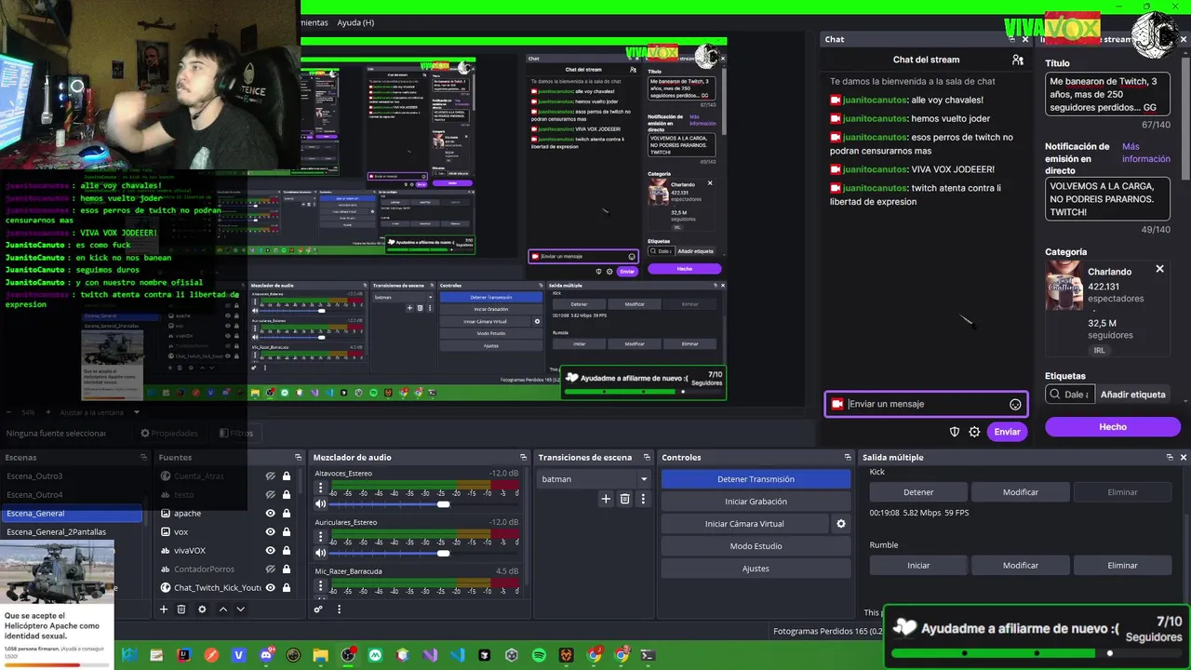Mute the Altavoces_Estereo channel
The height and width of the screenshot is (670, 1191).
coord(321,504)
